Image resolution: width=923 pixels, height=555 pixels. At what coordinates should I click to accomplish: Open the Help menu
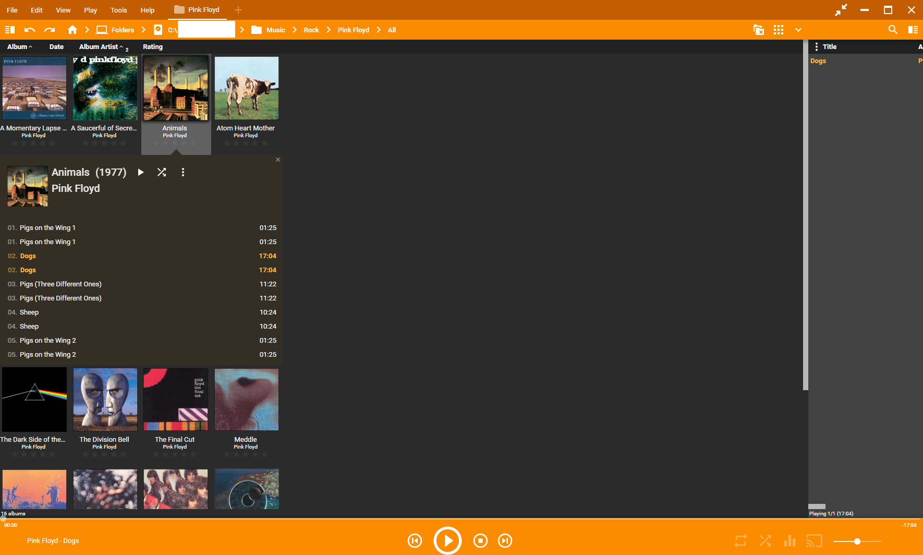pyautogui.click(x=148, y=10)
